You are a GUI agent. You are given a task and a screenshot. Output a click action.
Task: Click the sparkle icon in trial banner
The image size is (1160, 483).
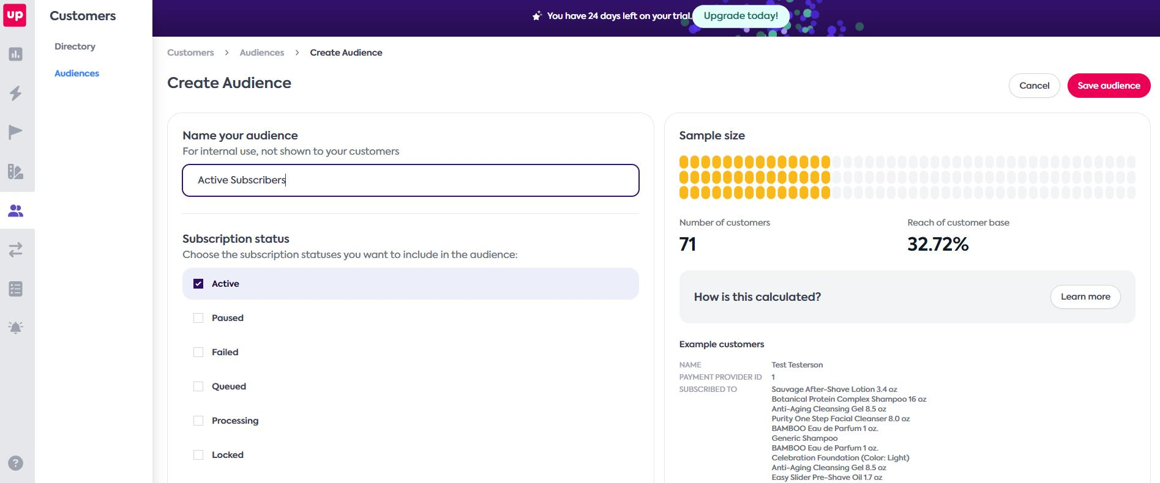click(537, 16)
